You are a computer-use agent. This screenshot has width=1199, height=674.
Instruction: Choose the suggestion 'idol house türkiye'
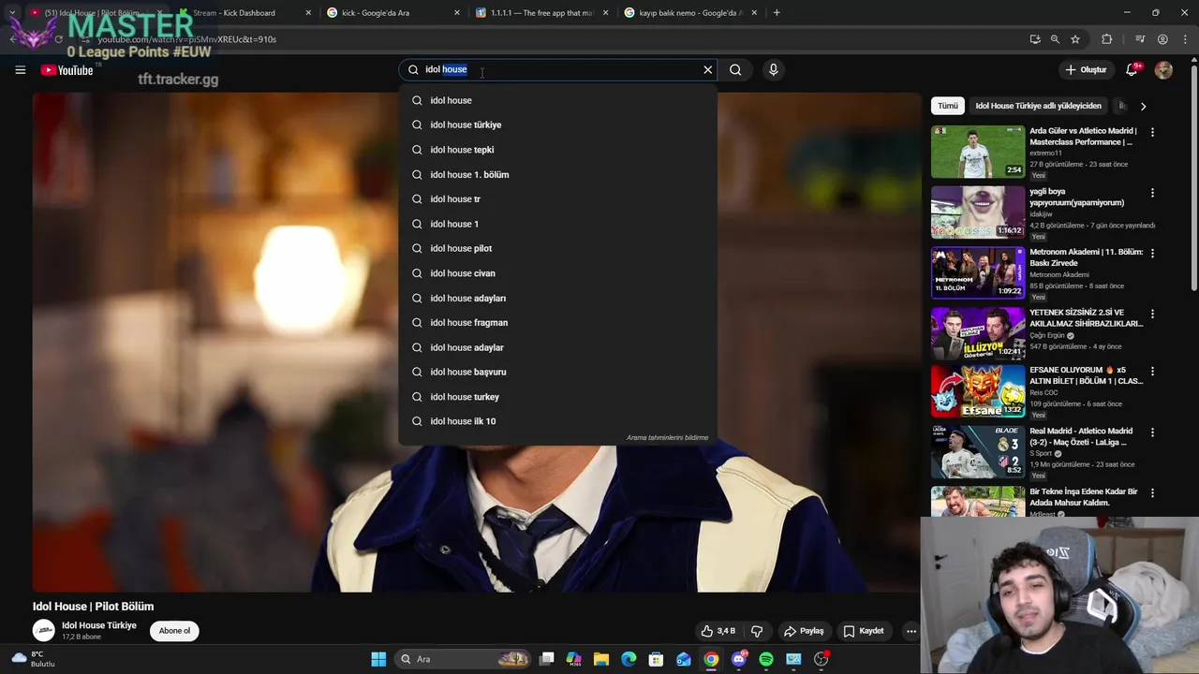coord(557,125)
